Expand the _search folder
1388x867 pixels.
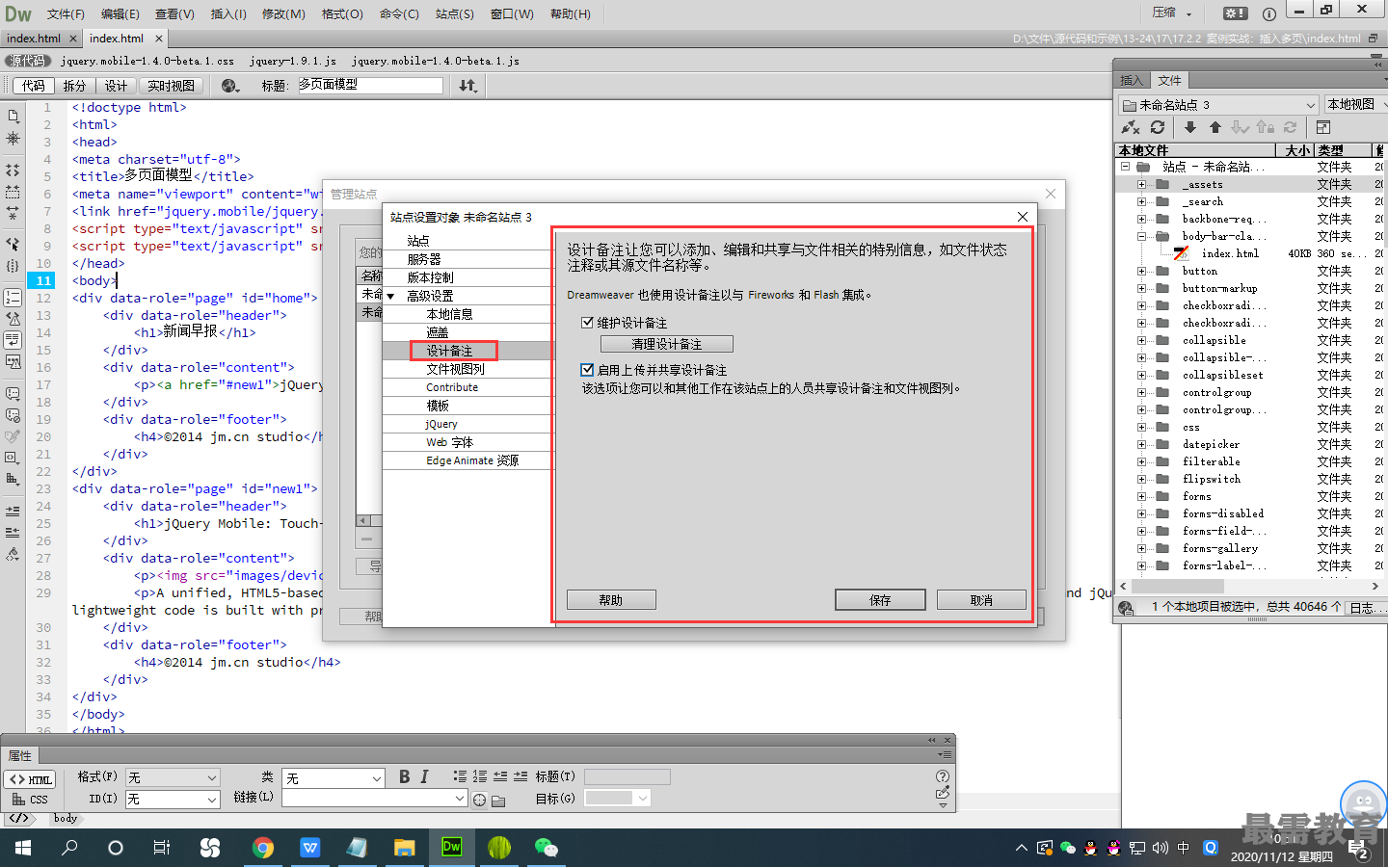1141,201
